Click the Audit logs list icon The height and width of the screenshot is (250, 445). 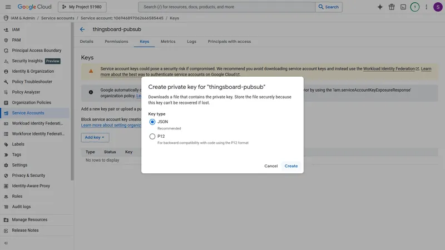6,207
